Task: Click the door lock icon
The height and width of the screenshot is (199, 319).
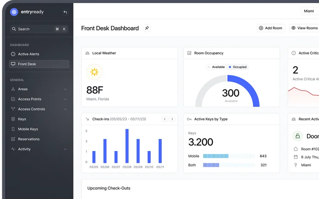Action: point(297,136)
